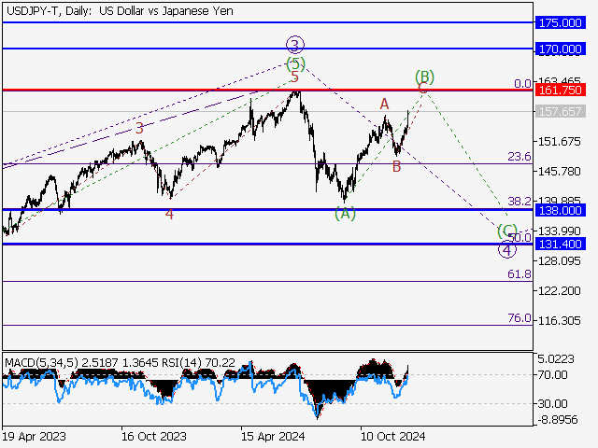Select the green (B) wave label
The image size is (598, 448).
pyautogui.click(x=424, y=76)
